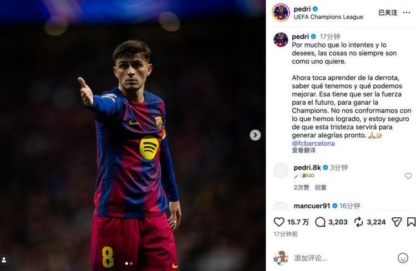Open UEFA Champions League location link
The width and height of the screenshot is (416, 271).
click(x=328, y=17)
